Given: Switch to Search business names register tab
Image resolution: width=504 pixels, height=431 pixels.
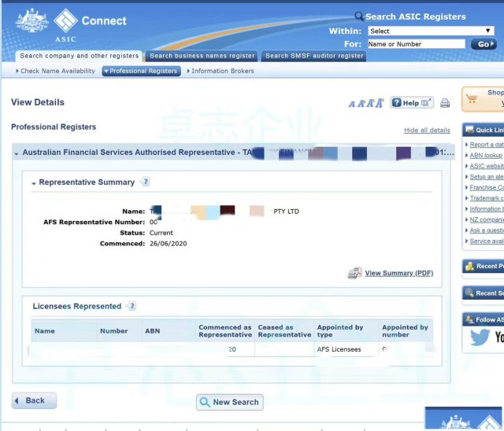Looking at the screenshot, I should click(202, 56).
